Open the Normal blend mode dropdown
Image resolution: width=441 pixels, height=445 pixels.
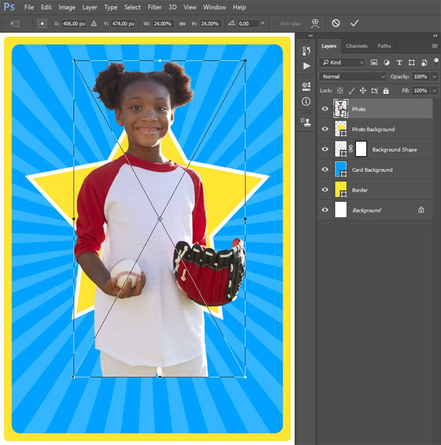(x=352, y=77)
